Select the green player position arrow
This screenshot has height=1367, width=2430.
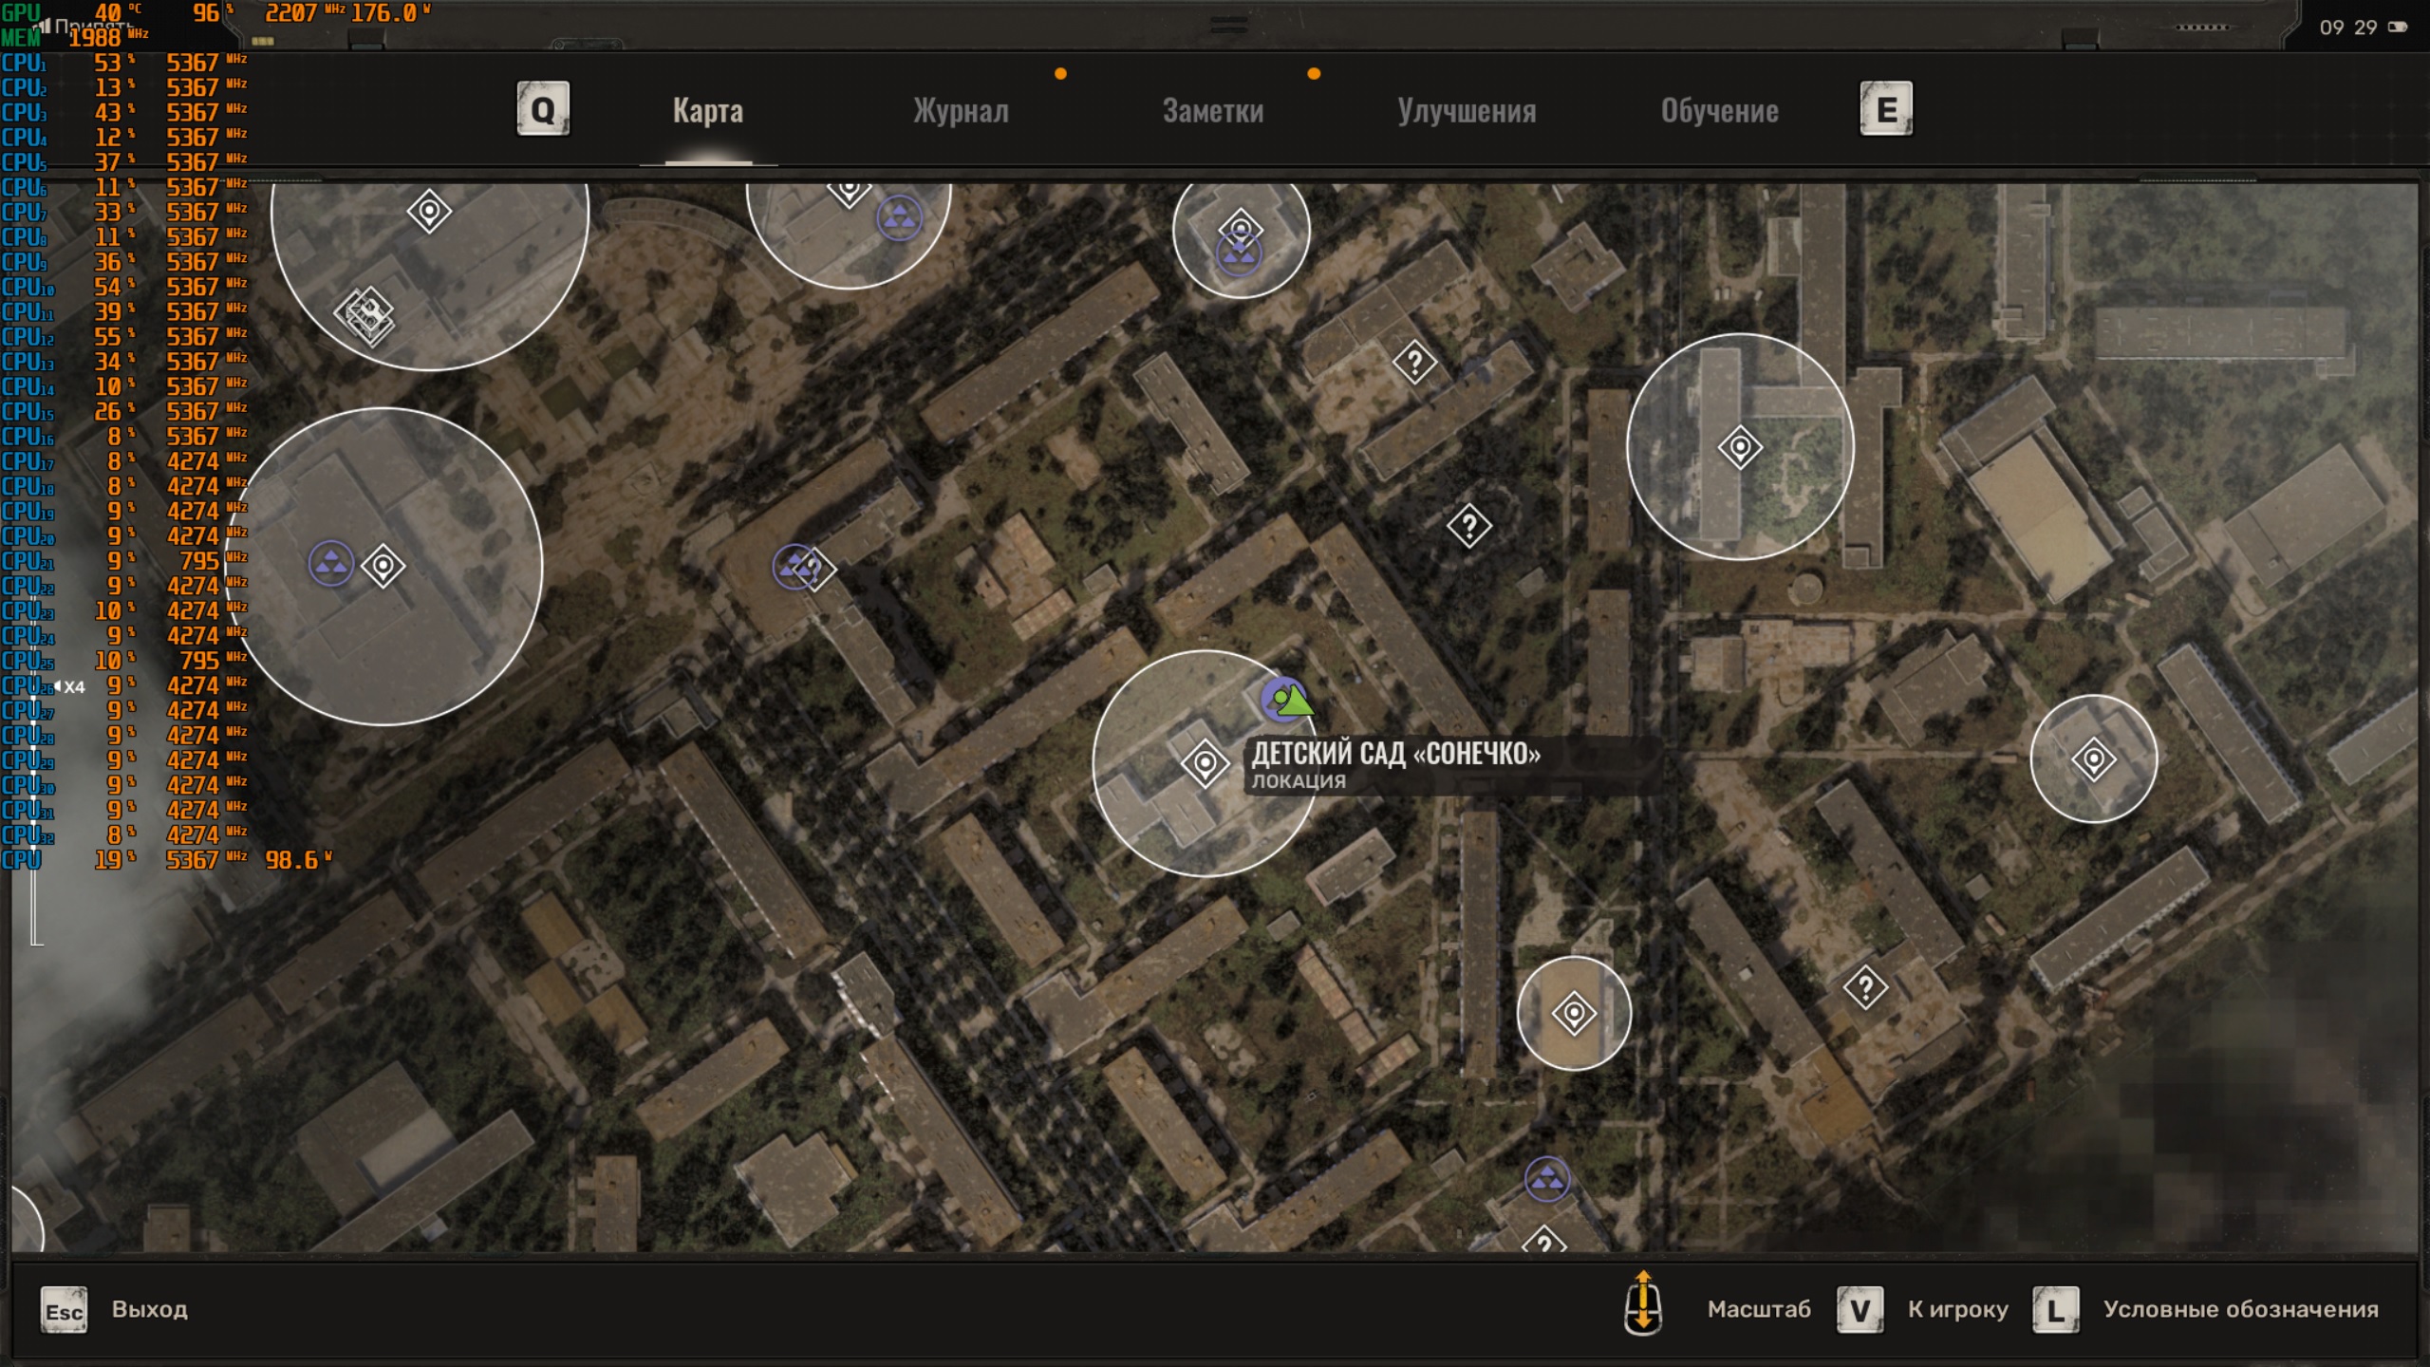(1295, 702)
